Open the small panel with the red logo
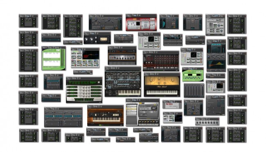 172,104
